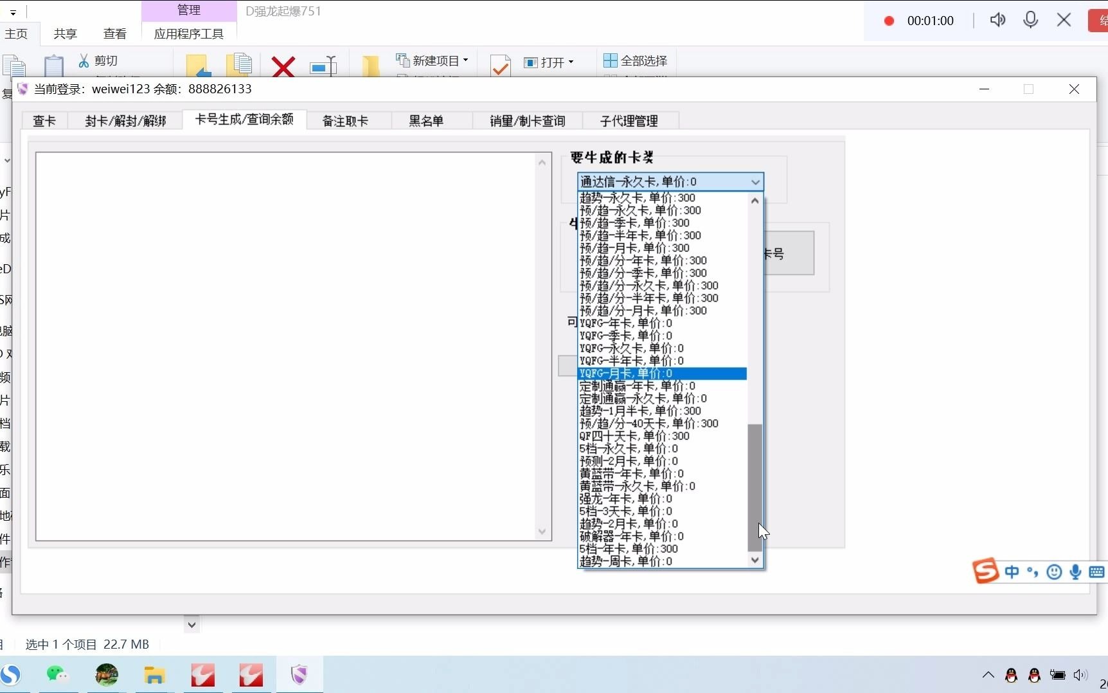Choose 趋势-永久卡, 单价:300 from list
This screenshot has height=693, width=1108.
662,198
